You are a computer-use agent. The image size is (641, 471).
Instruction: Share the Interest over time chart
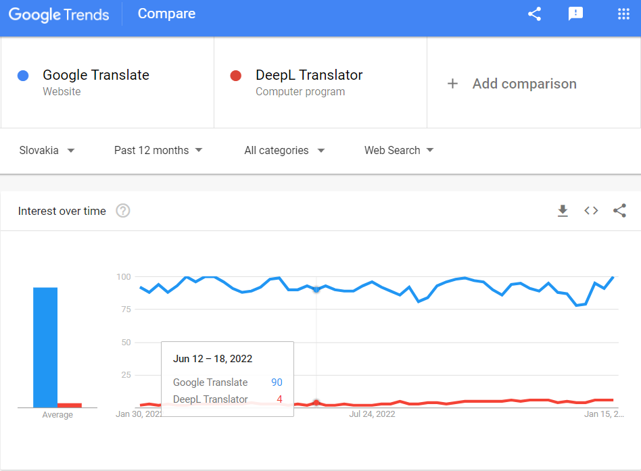click(x=620, y=211)
